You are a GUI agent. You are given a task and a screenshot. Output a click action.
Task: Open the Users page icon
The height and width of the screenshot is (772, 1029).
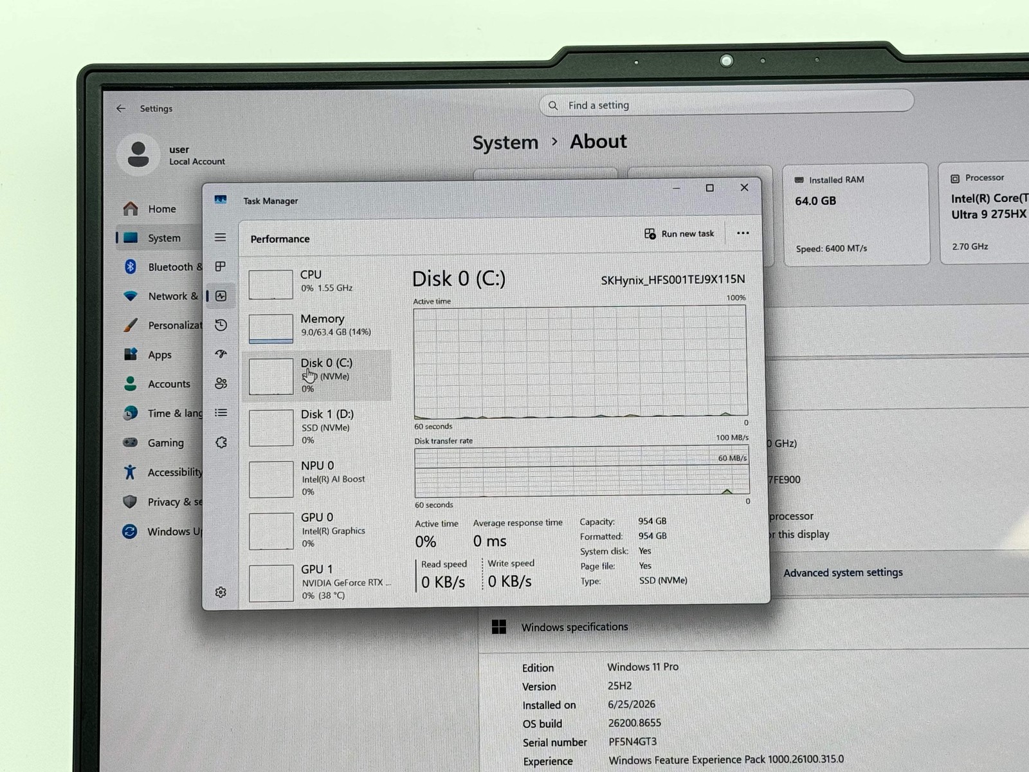click(221, 383)
